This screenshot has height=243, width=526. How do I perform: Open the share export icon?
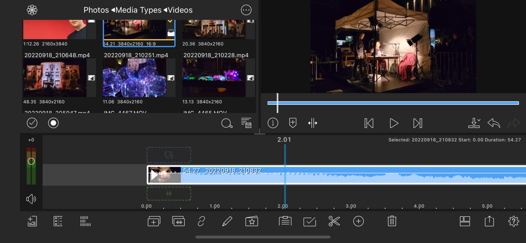click(x=489, y=221)
